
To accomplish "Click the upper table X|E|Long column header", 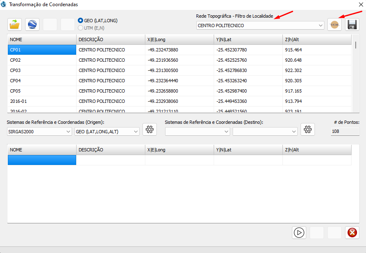I will point(179,39).
